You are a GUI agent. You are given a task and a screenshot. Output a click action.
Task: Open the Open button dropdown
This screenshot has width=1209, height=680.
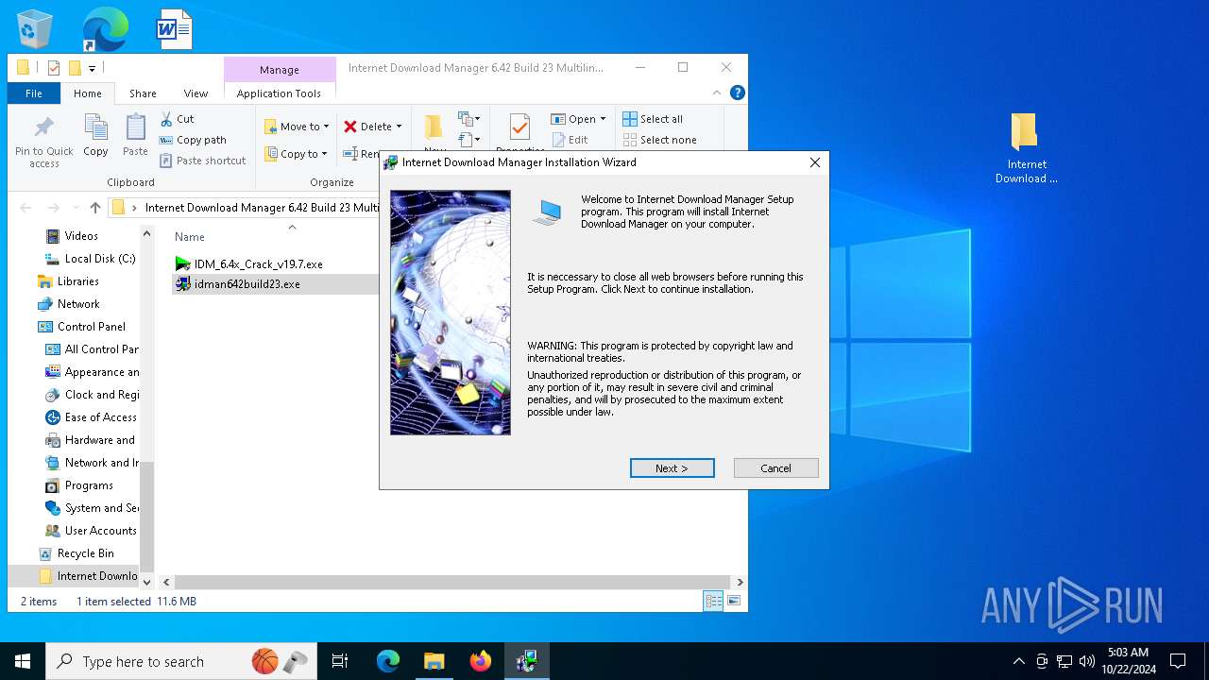[603, 119]
